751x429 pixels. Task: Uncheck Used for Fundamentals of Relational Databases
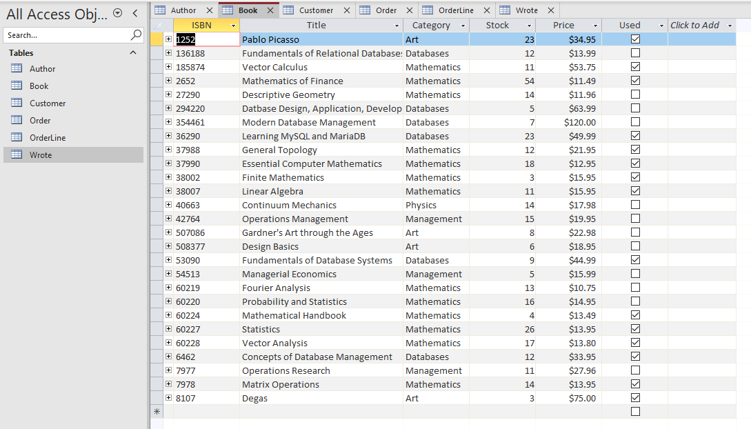click(635, 53)
